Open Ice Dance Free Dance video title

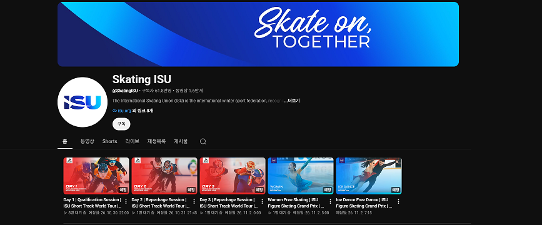[x=364, y=203]
